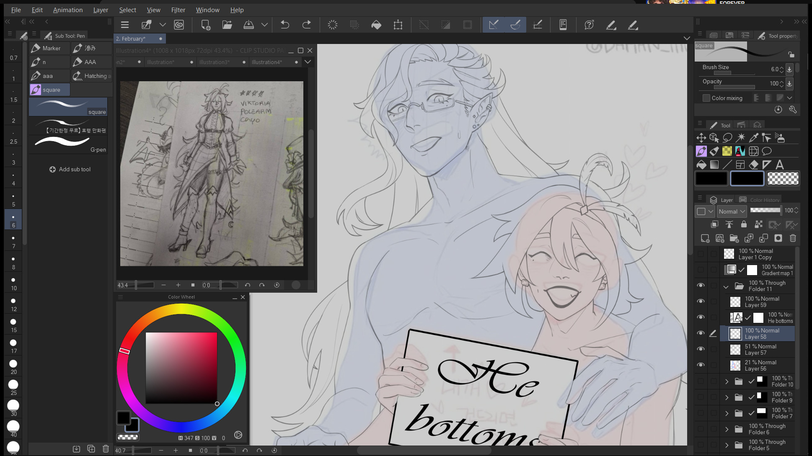Click the Save icon in command bar
Image resolution: width=812 pixels, height=456 pixels.
(x=249, y=25)
